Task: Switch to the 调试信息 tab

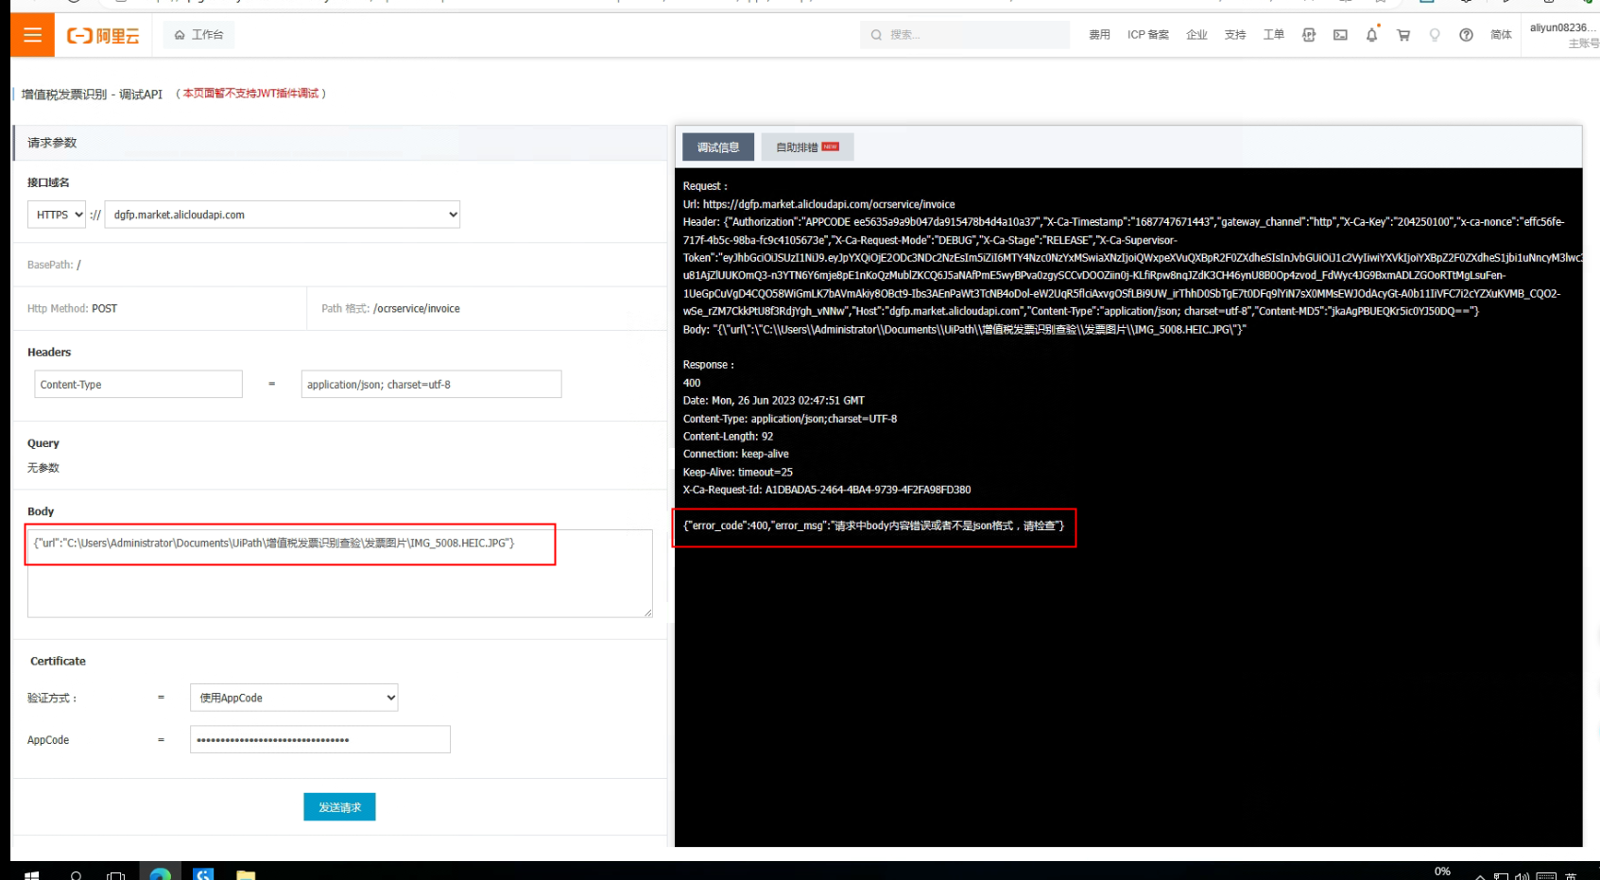Action: [x=718, y=147]
